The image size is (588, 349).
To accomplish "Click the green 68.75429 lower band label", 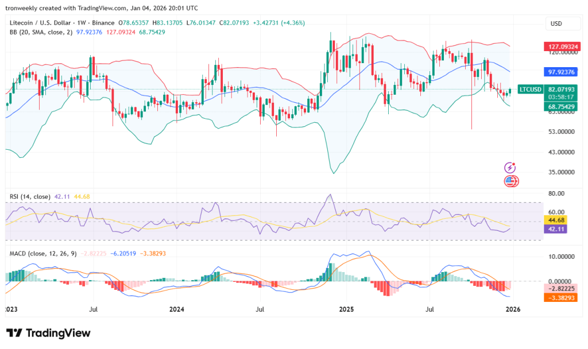I will click(560, 107).
